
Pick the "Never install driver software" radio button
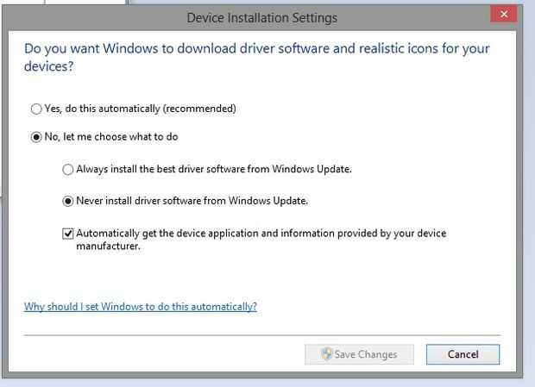[67, 201]
